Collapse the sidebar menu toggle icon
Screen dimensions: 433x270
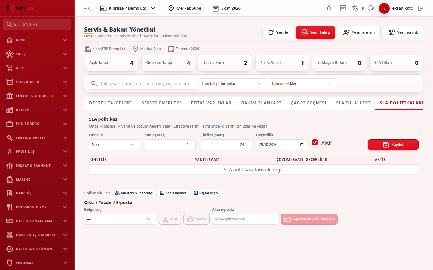click(87, 8)
